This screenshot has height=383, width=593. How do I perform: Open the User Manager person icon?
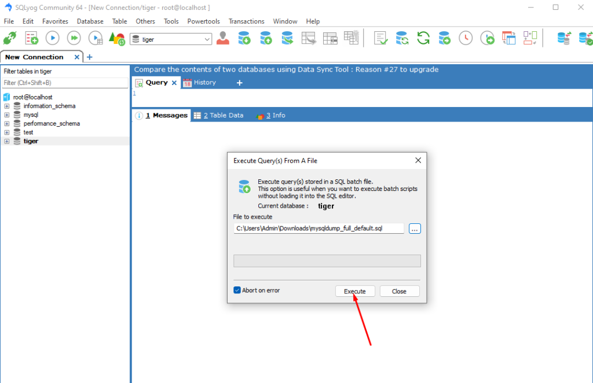(x=223, y=39)
